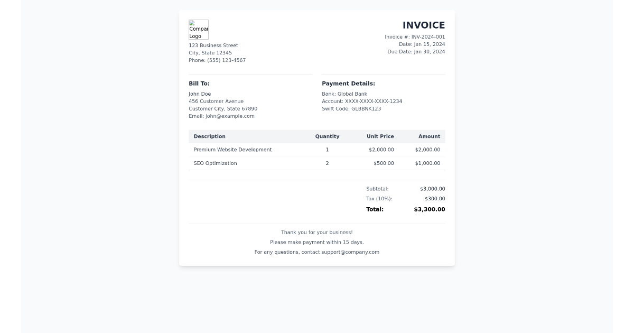Screen dimensions: 634x333
Task: Click the Description column header
Action: 209,136
